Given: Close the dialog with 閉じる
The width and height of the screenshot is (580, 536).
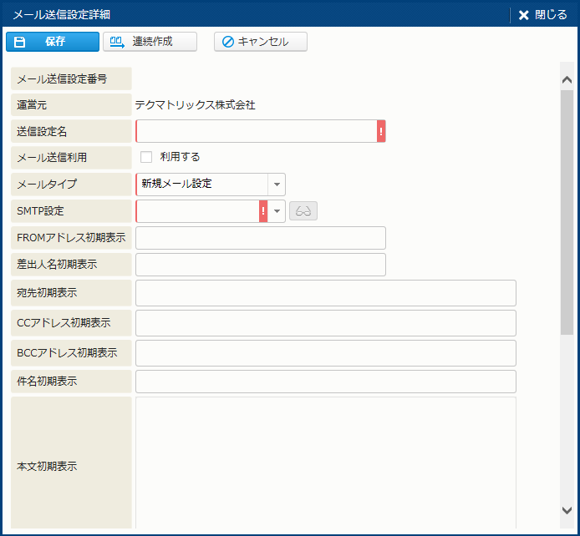Looking at the screenshot, I should 542,14.
